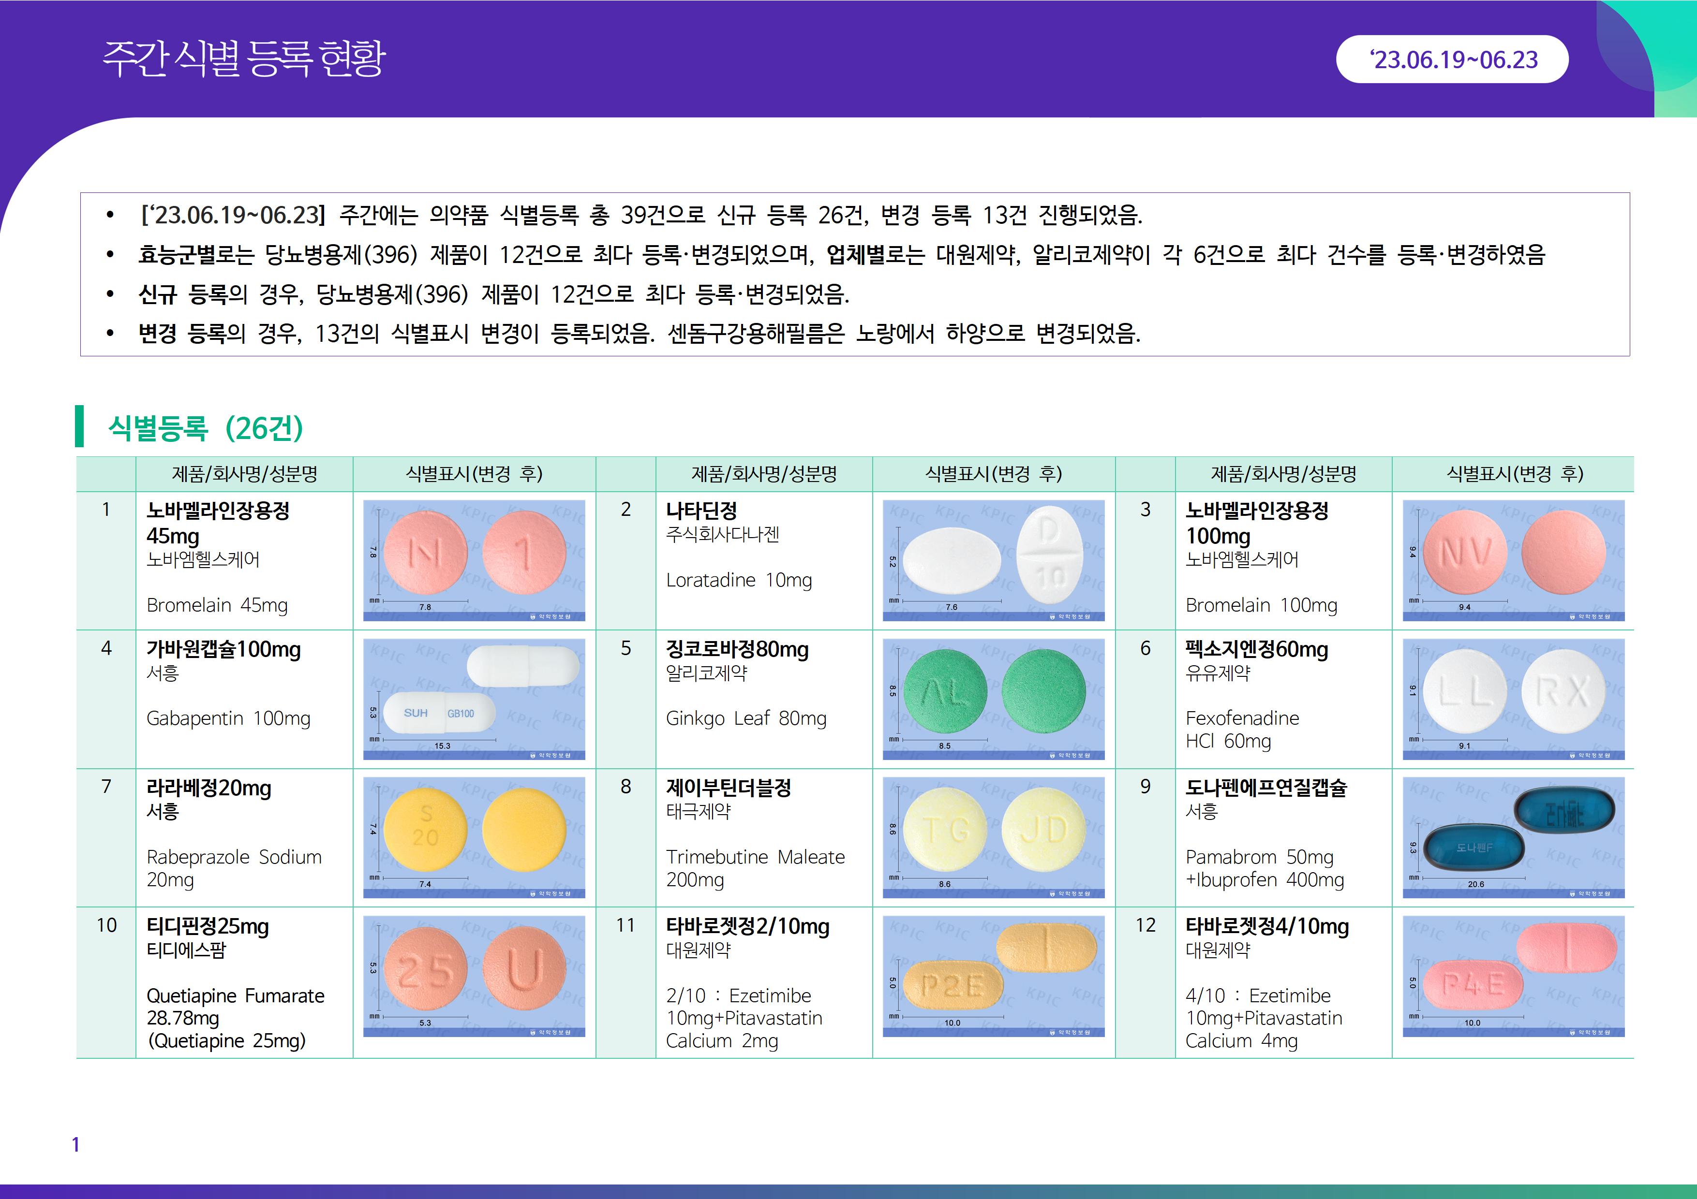Click the green 징코로바정80mg pill image
Image resolution: width=1697 pixels, height=1199 pixels.
pyautogui.click(x=993, y=699)
